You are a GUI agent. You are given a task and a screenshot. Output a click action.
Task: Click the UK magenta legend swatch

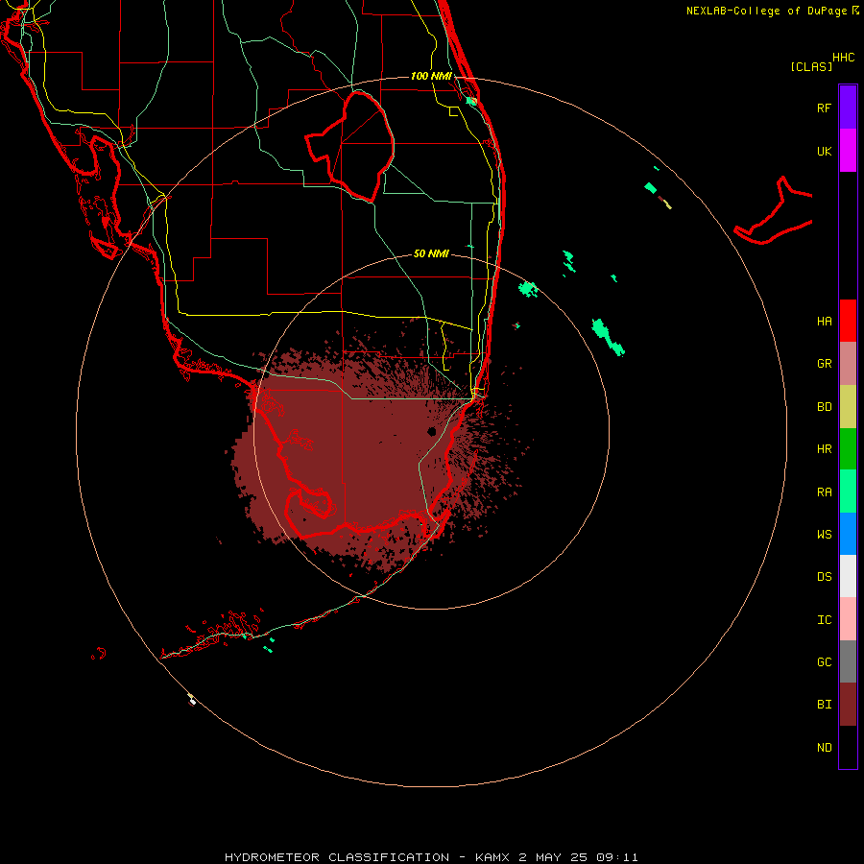point(848,151)
